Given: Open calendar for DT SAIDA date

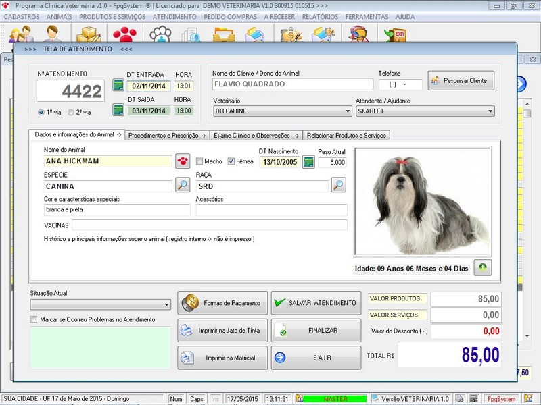Looking at the screenshot, I should click(x=118, y=110).
